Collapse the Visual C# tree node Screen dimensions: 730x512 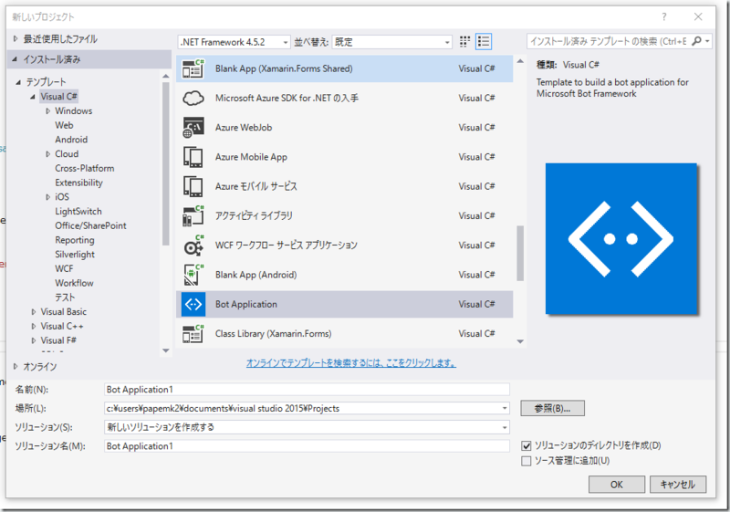(33, 97)
